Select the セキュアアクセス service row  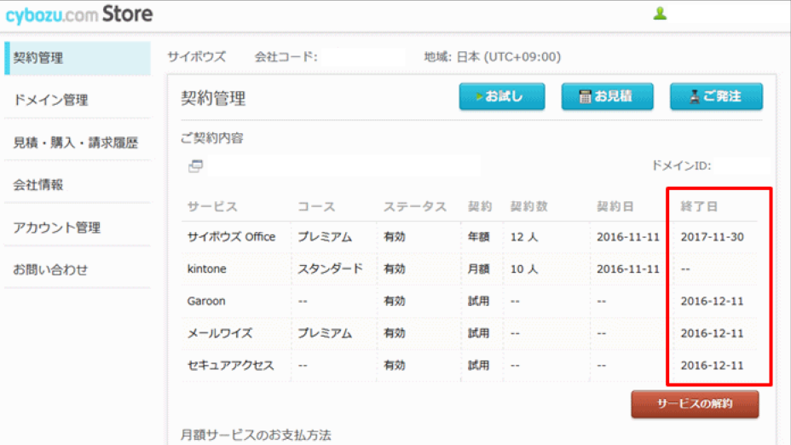point(231,365)
